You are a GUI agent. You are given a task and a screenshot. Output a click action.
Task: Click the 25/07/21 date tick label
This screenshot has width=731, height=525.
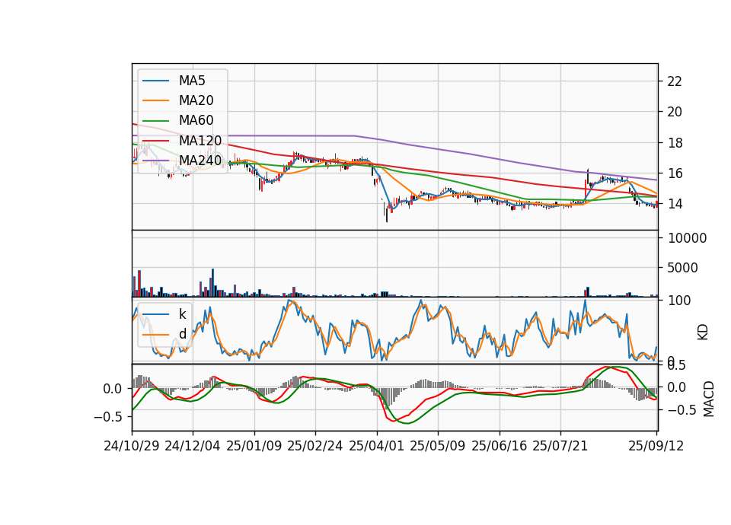[x=560, y=446]
